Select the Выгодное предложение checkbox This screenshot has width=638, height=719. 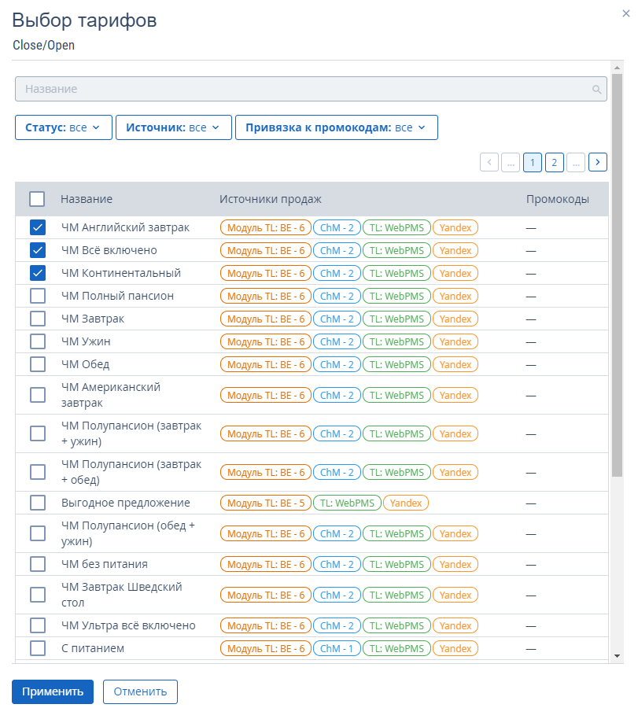tap(38, 503)
